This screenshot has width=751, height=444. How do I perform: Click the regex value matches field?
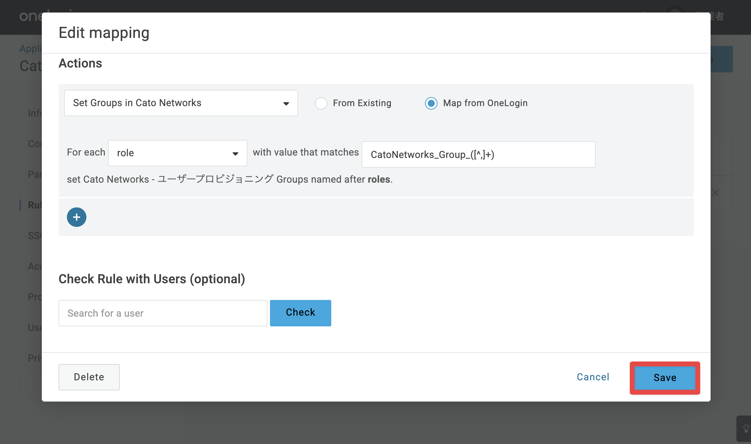click(479, 154)
